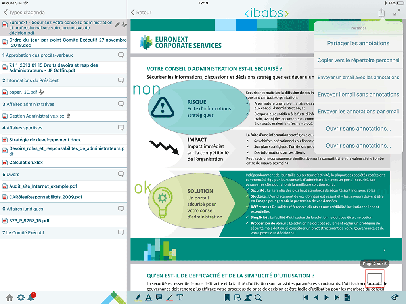This screenshot has width=406, height=304.
Task: Open Calculation.xlsx
Action: 63,162
